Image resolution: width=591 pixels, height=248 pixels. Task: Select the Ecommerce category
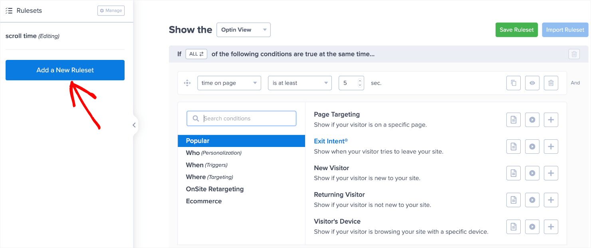[204, 201]
